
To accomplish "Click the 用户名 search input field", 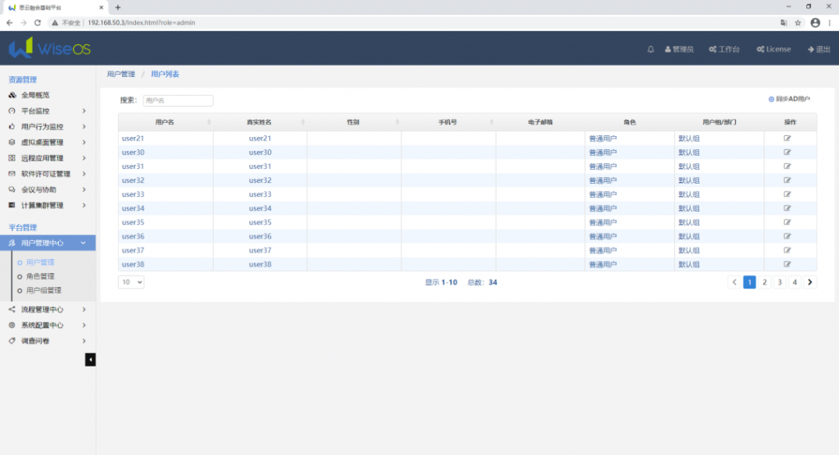I will pos(177,101).
